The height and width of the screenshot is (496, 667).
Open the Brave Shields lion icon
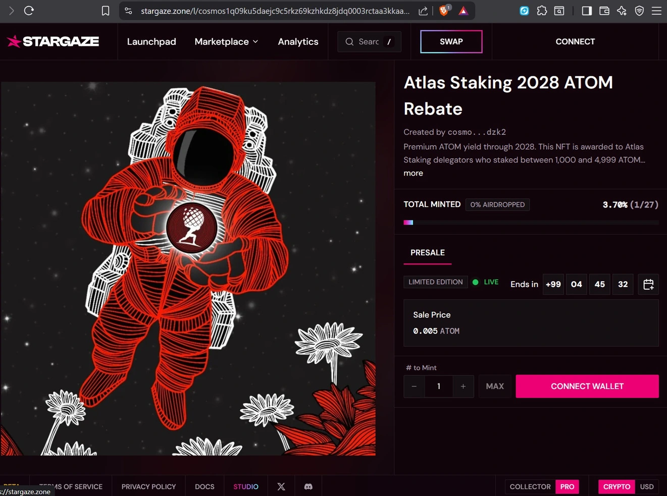coord(444,11)
